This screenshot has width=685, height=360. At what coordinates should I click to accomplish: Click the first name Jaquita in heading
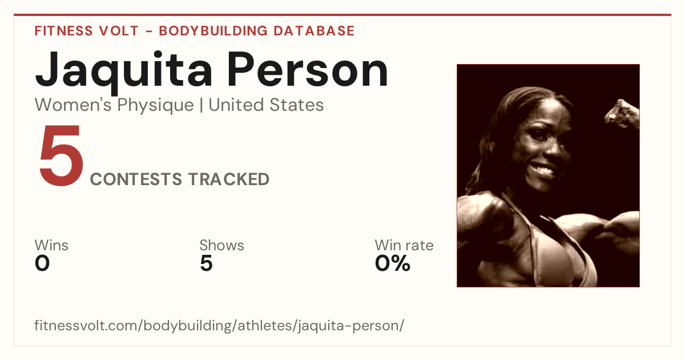[124, 71]
